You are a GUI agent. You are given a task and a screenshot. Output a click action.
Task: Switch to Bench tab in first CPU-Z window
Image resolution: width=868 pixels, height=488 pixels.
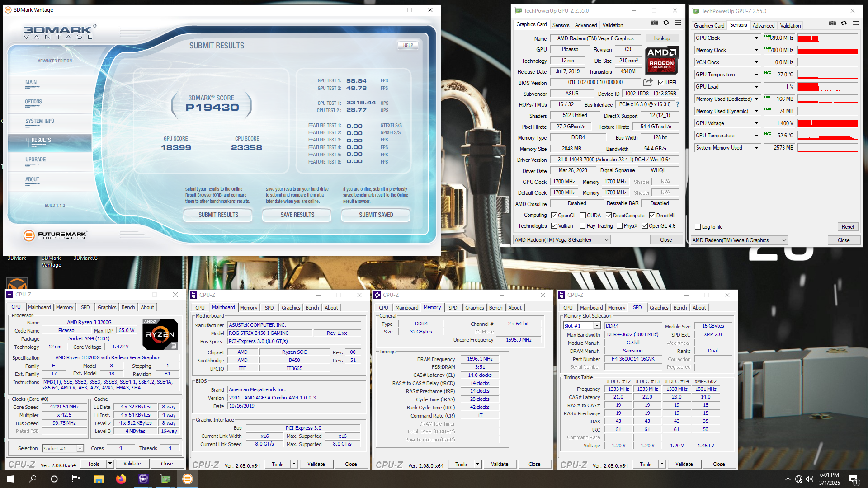point(128,307)
